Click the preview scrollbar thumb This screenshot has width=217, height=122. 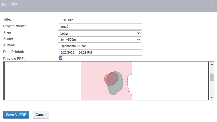click(x=212, y=77)
